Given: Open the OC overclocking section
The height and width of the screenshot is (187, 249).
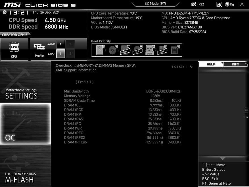Looking at the screenshot, I should (25, 124).
